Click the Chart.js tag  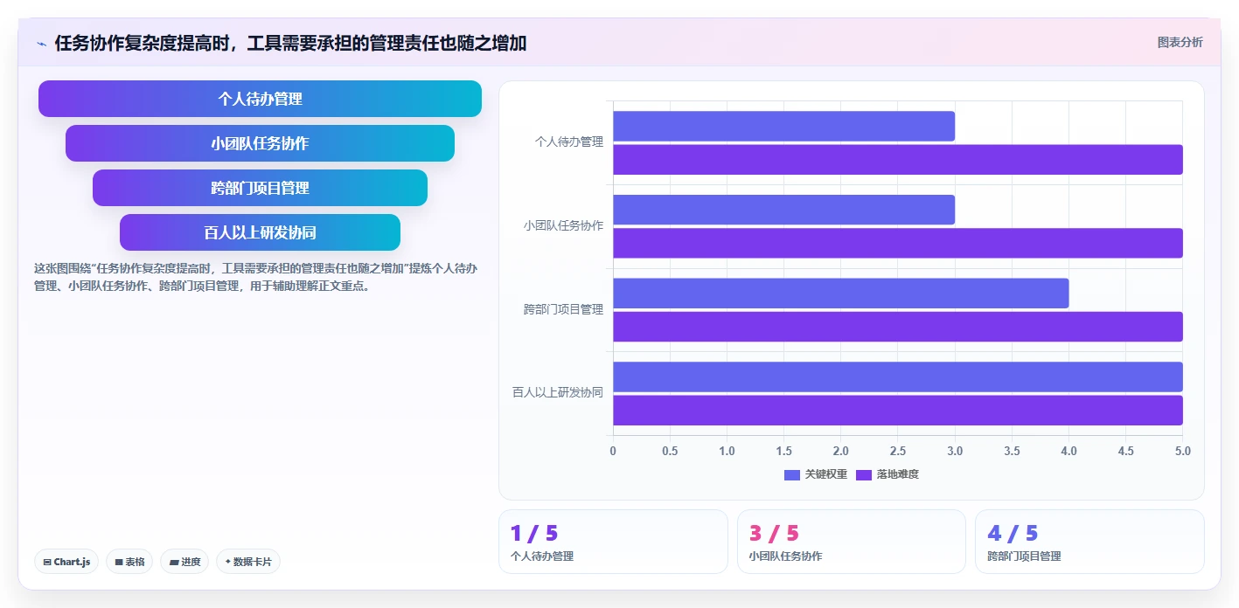(x=66, y=562)
